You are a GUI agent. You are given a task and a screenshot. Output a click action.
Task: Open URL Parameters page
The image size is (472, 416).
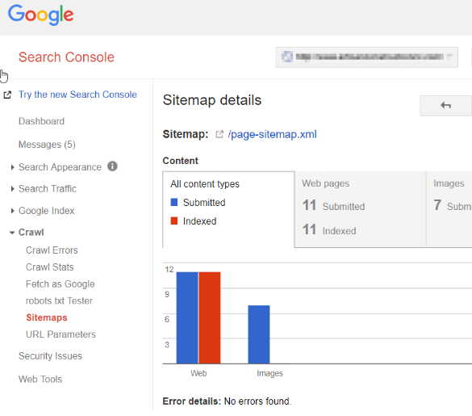click(x=61, y=334)
